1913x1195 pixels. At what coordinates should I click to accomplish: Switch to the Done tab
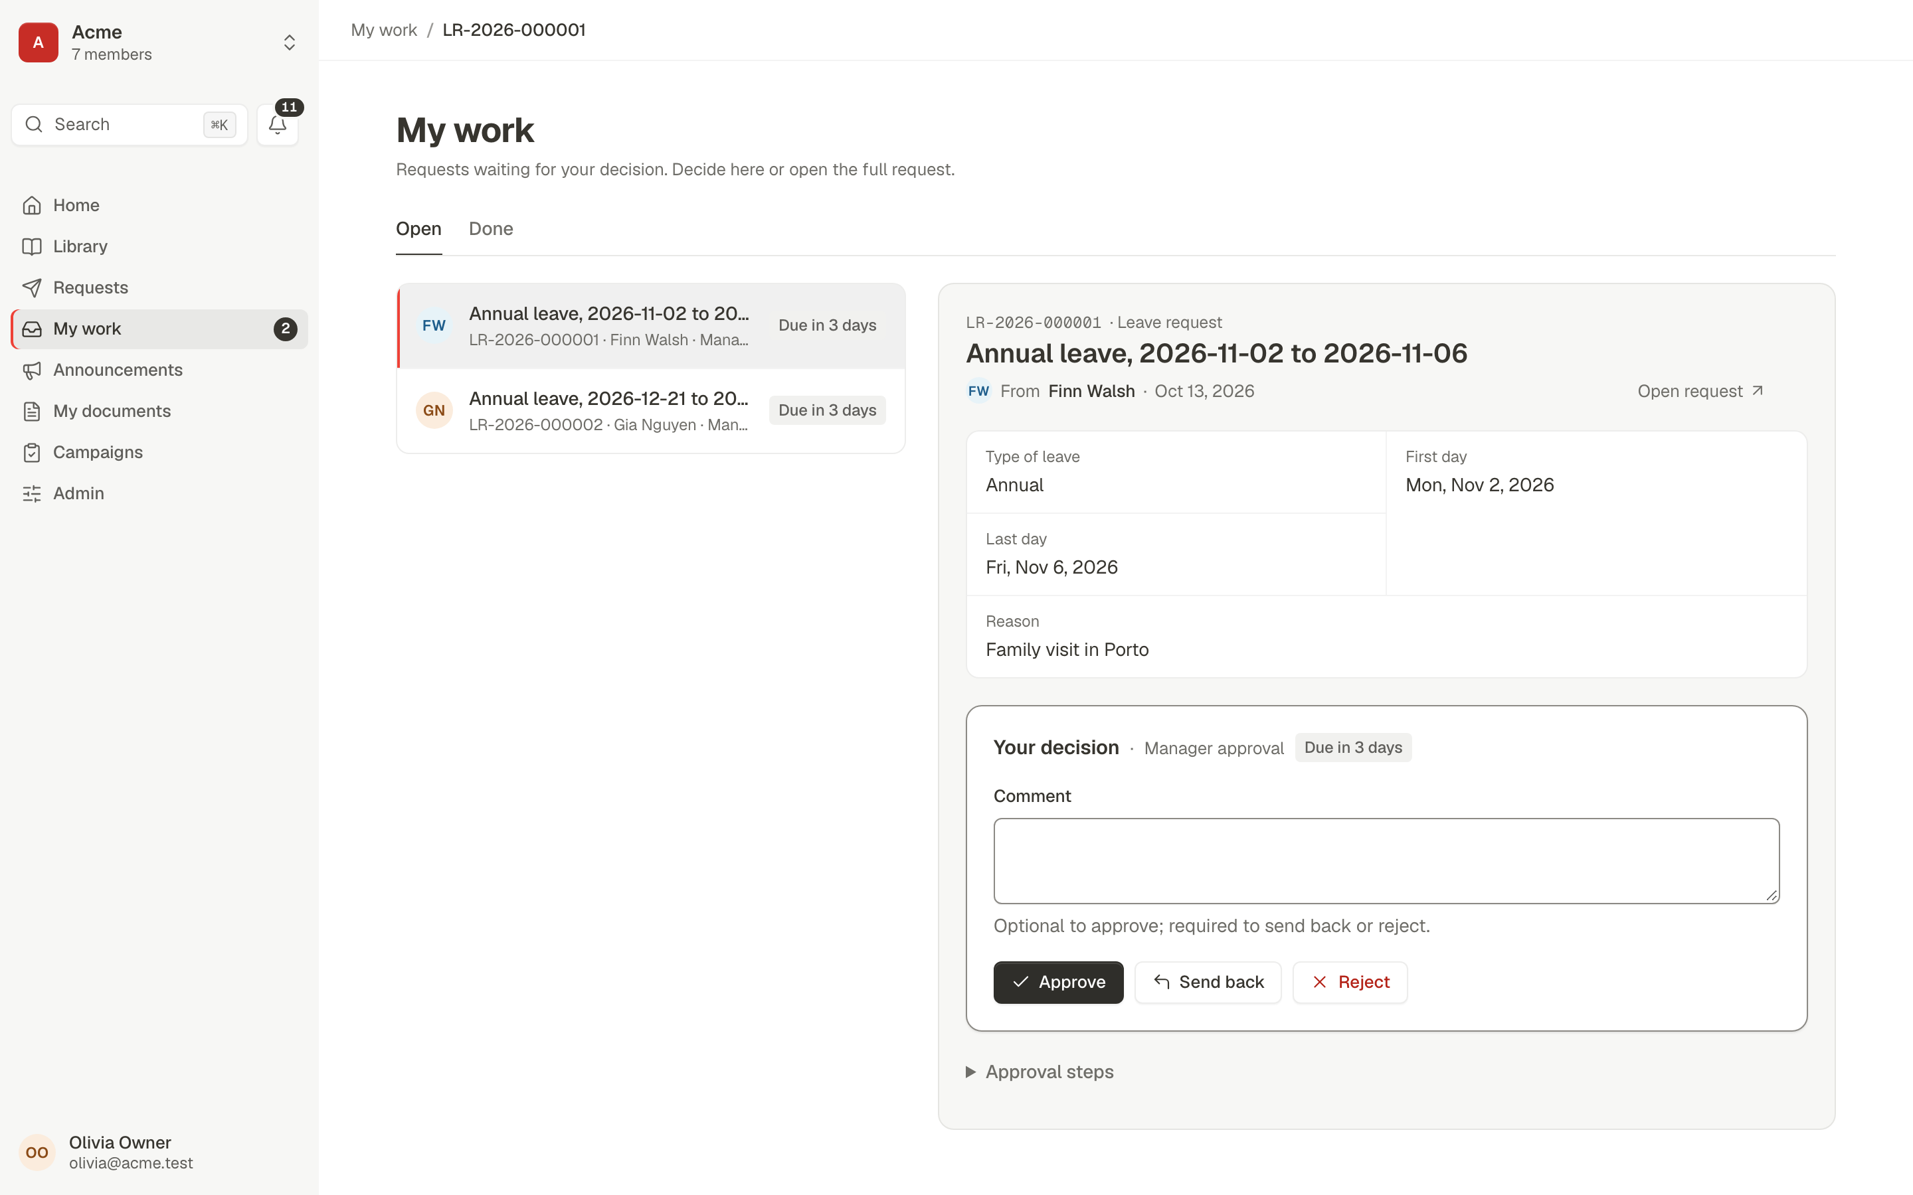tap(491, 229)
